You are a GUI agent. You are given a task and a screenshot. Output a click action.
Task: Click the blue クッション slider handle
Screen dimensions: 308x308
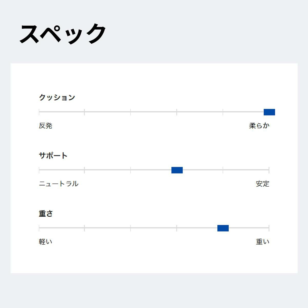point(269,112)
